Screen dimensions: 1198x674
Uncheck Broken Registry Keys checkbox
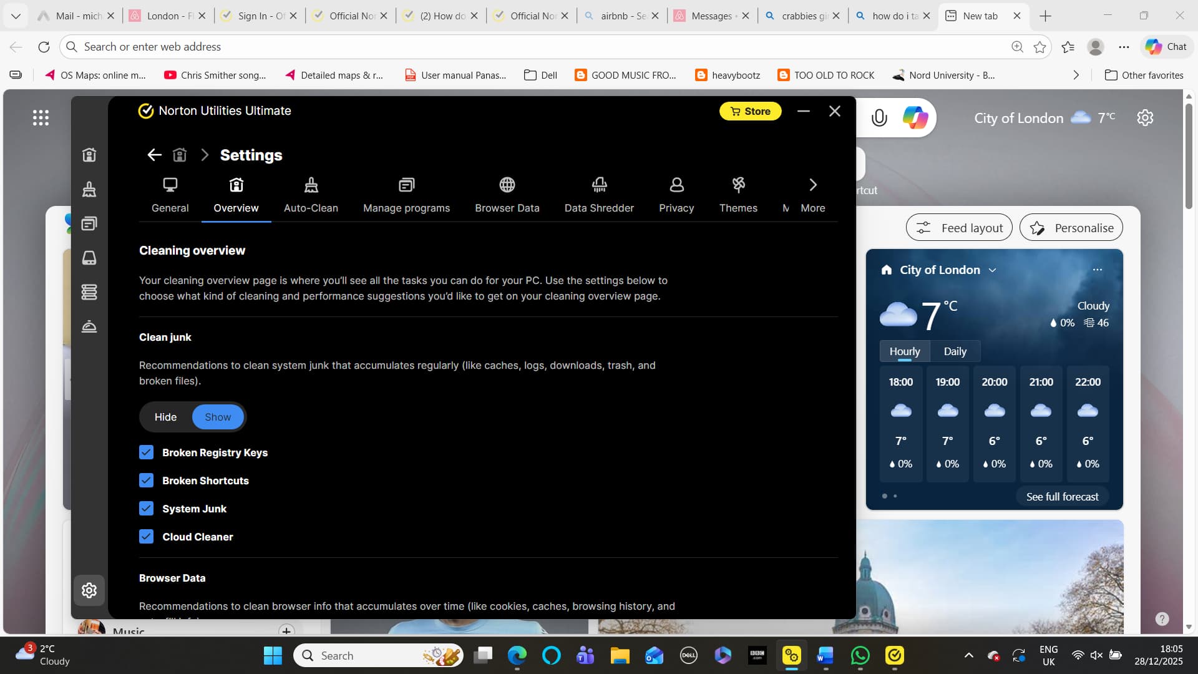click(x=146, y=452)
